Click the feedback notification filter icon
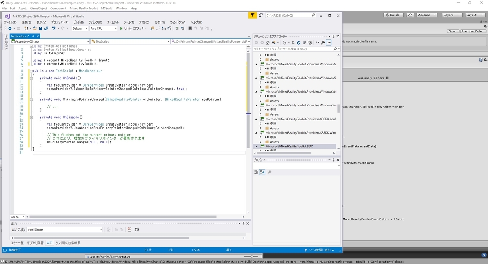The height and width of the screenshot is (264, 488). click(252, 15)
